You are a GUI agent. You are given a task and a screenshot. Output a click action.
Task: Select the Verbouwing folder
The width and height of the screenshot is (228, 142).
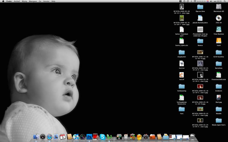click(182, 87)
